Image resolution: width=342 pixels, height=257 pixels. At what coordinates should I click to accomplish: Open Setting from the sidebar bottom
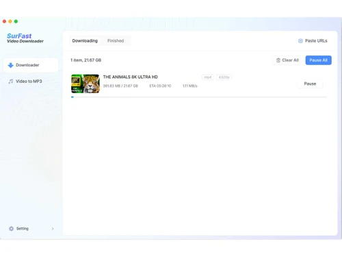tap(31, 228)
